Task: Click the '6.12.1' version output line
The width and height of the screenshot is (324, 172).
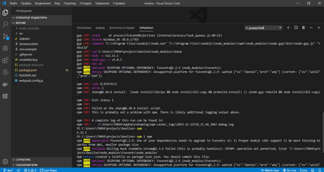Action: [82, 132]
